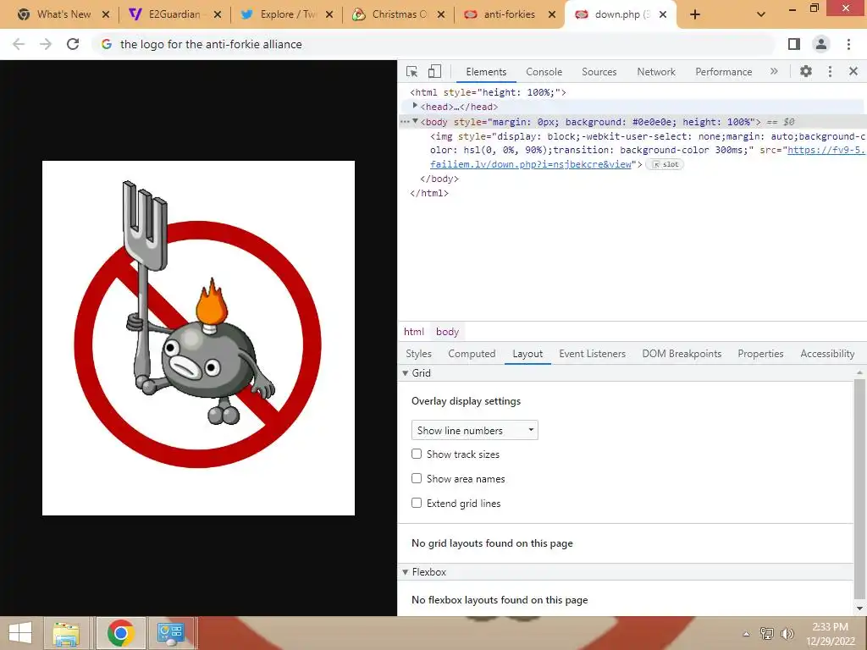
Task: Click the browser forward arrow
Action: [46, 44]
